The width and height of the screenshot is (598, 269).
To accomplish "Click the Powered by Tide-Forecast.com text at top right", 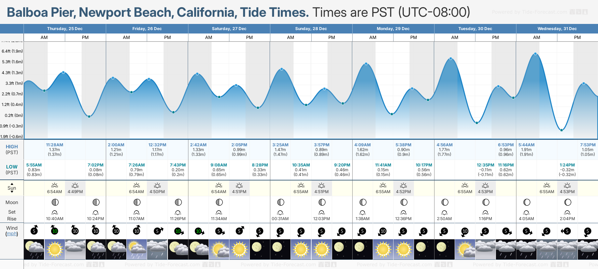I will pyautogui.click(x=529, y=12).
